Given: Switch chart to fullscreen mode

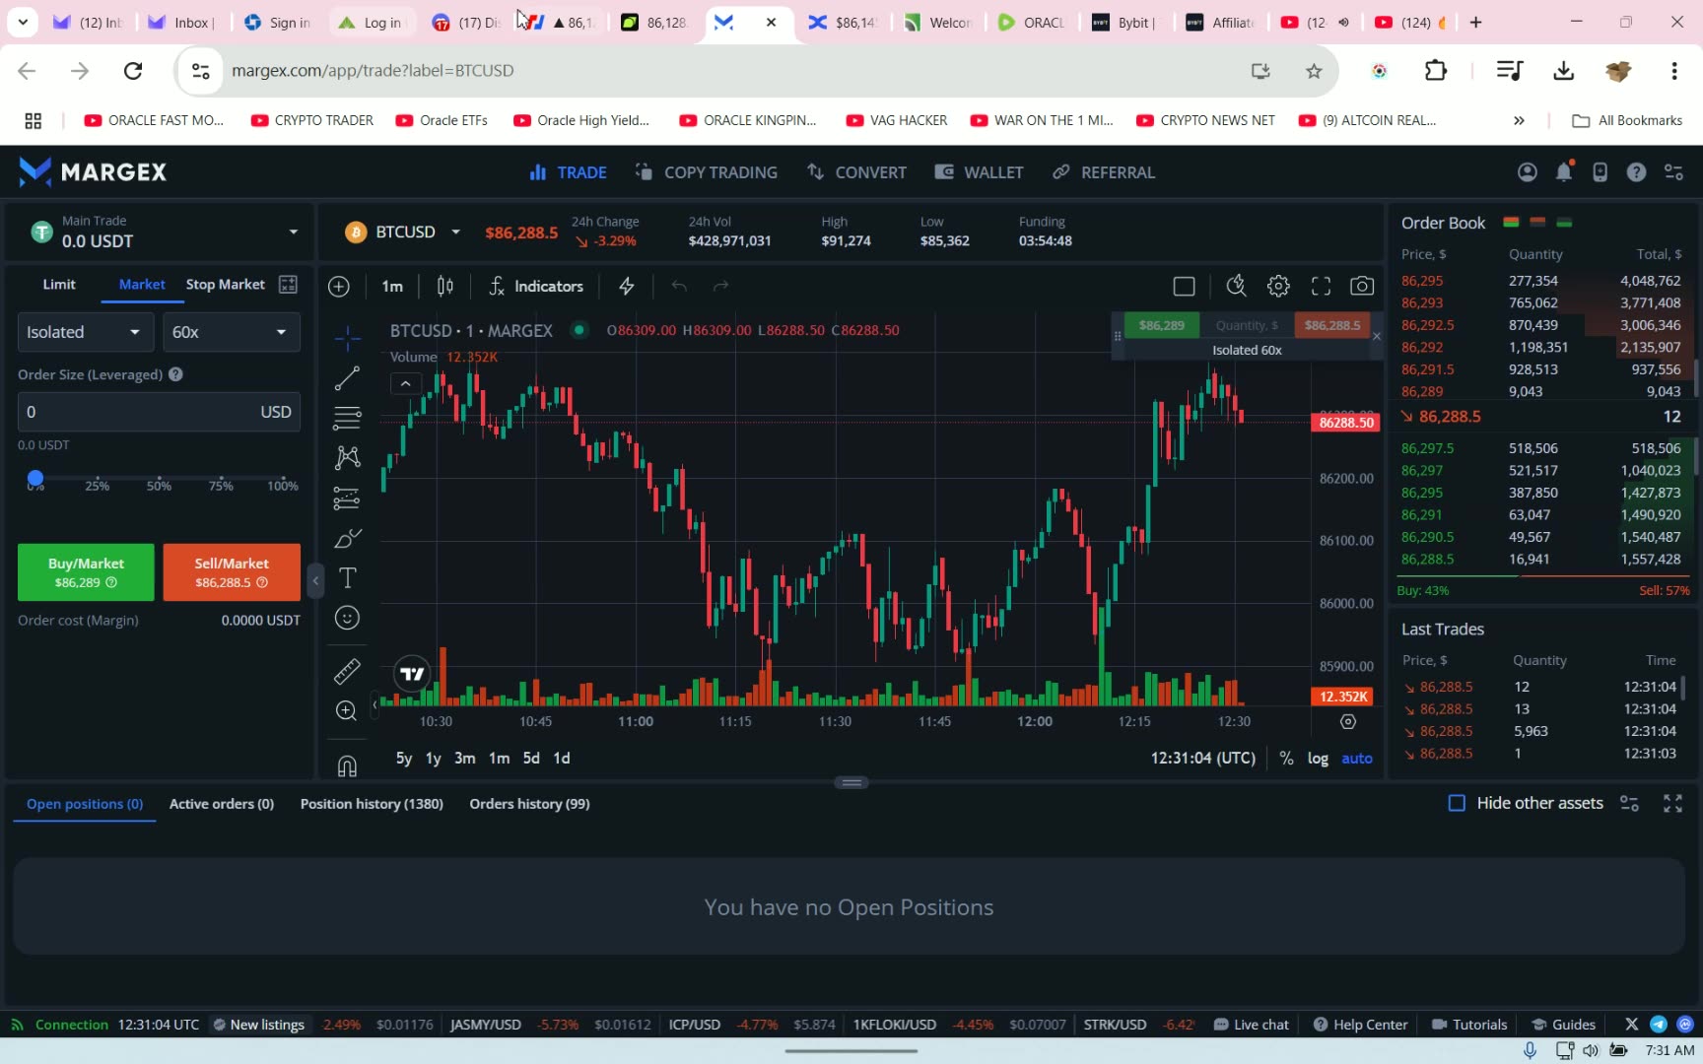Looking at the screenshot, I should (1321, 287).
